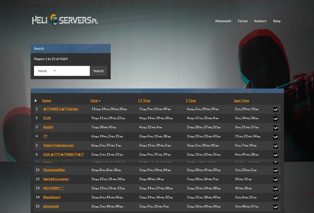Open player profile link iCoN
314x213 pixels.
[47, 118]
